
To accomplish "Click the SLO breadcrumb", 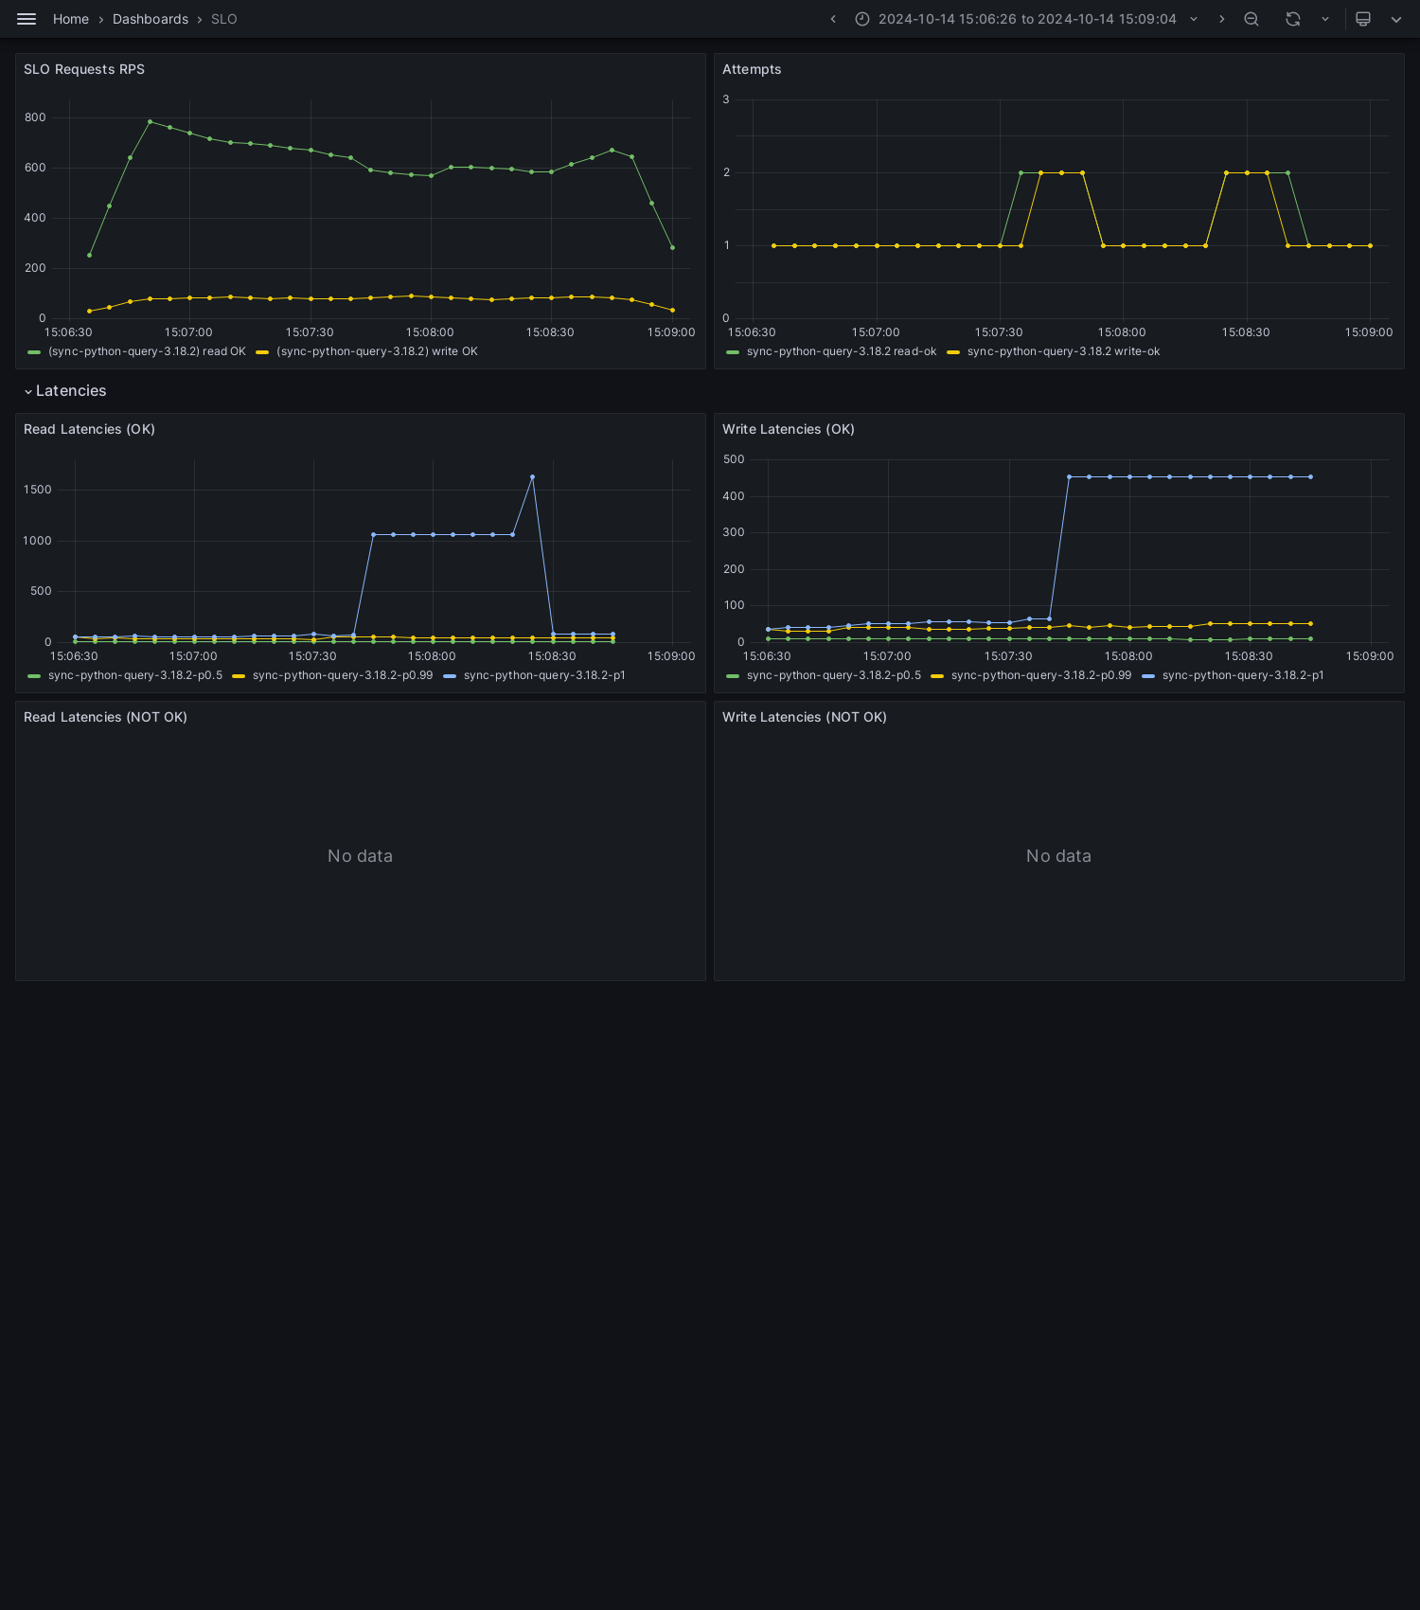I will coord(224,19).
